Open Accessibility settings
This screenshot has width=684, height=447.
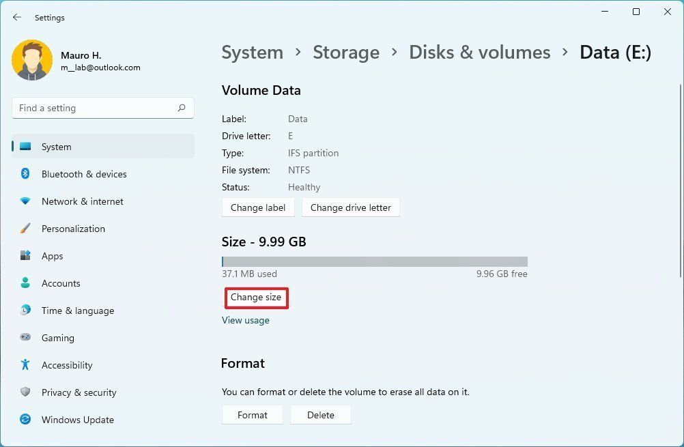pyautogui.click(x=66, y=365)
